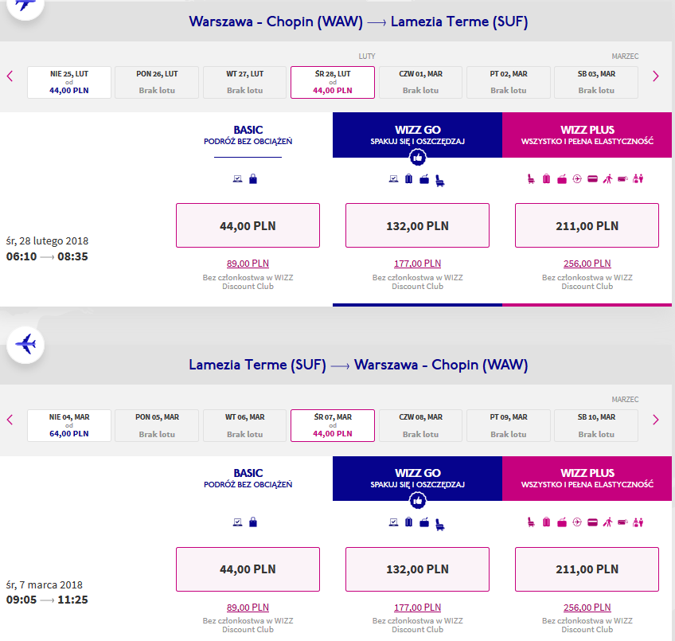
Task: Click suitcase icon in outbound WIZZ PLUS column
Action: point(546,179)
